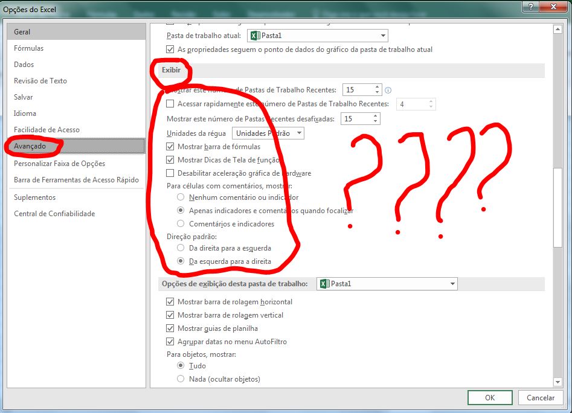Disable Agrupar datas no menu AutoFiltro
572x413 pixels.
(170, 341)
